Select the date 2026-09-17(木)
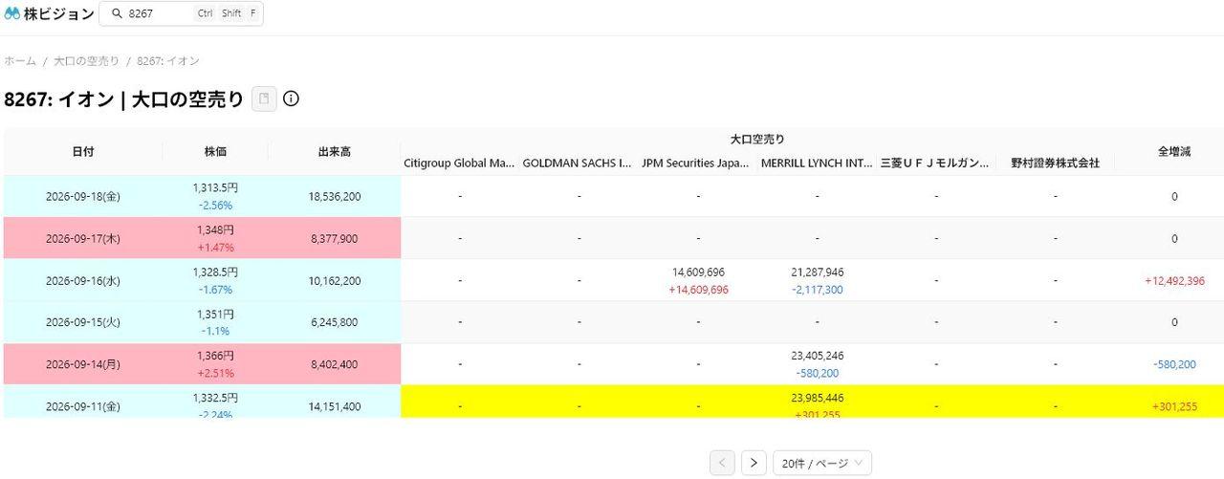The height and width of the screenshot is (479, 1224). click(x=83, y=239)
